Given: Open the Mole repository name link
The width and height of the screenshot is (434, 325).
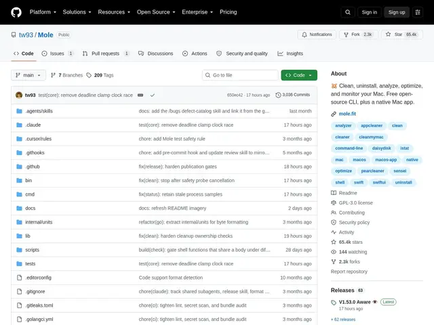Looking at the screenshot, I should [x=45, y=35].
